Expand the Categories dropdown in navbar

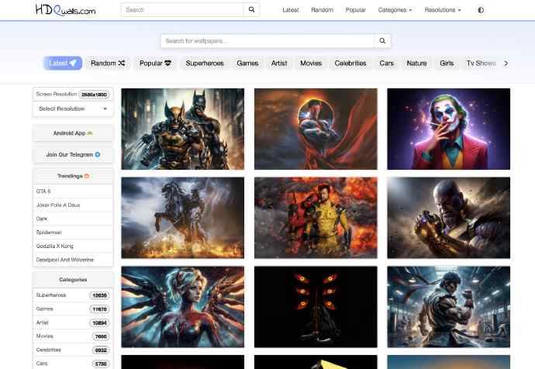[x=395, y=10]
